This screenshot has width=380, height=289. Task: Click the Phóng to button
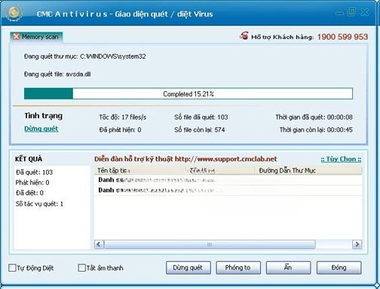(238, 268)
